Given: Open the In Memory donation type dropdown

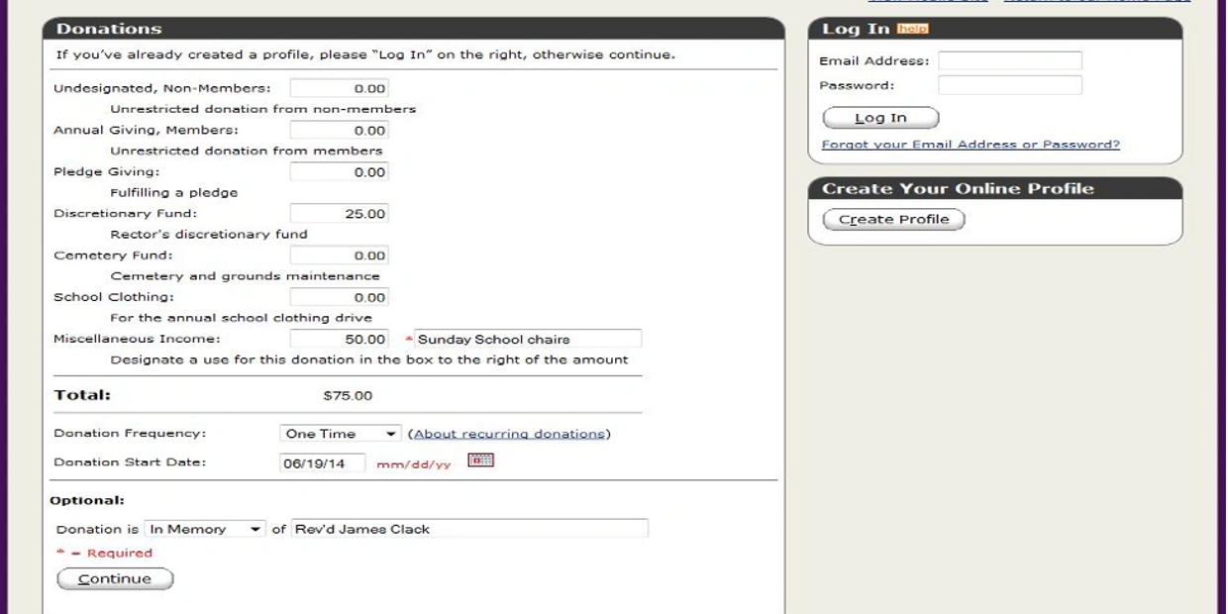Looking at the screenshot, I should 205,529.
